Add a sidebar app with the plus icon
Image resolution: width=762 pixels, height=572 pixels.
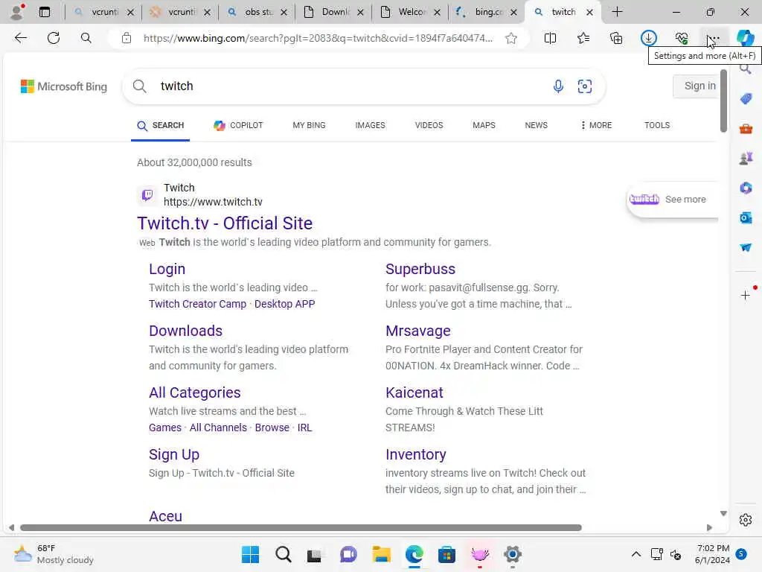(745, 295)
